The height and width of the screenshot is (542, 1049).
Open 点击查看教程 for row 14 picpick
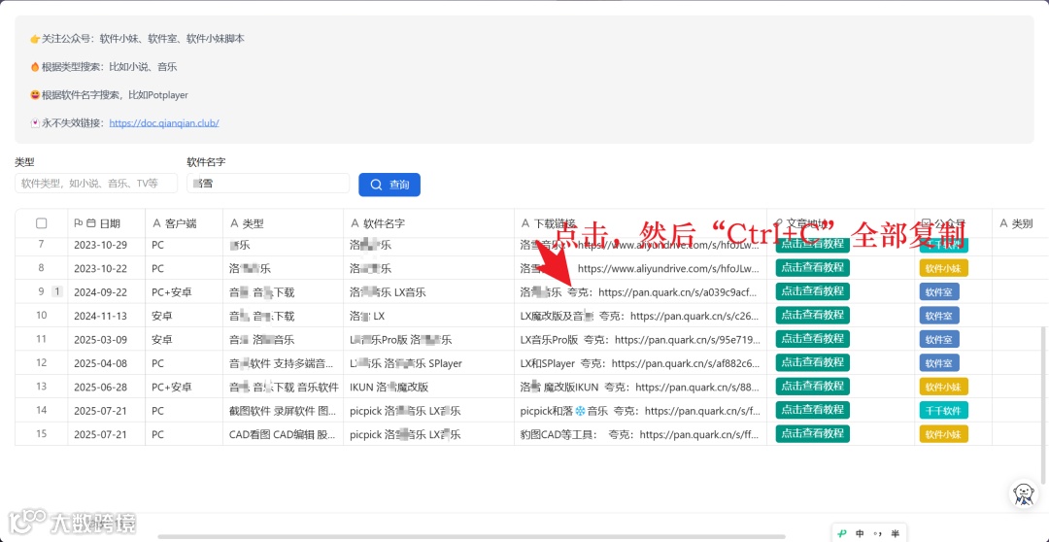pyautogui.click(x=812, y=410)
